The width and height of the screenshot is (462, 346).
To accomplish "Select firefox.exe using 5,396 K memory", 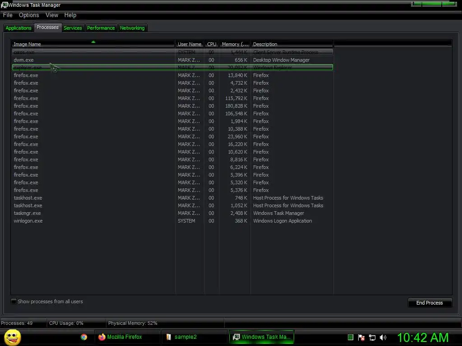I will point(172,175).
